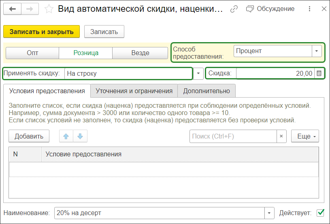Switch to Условия предоставления tab
330x224 pixels.
click(47, 91)
